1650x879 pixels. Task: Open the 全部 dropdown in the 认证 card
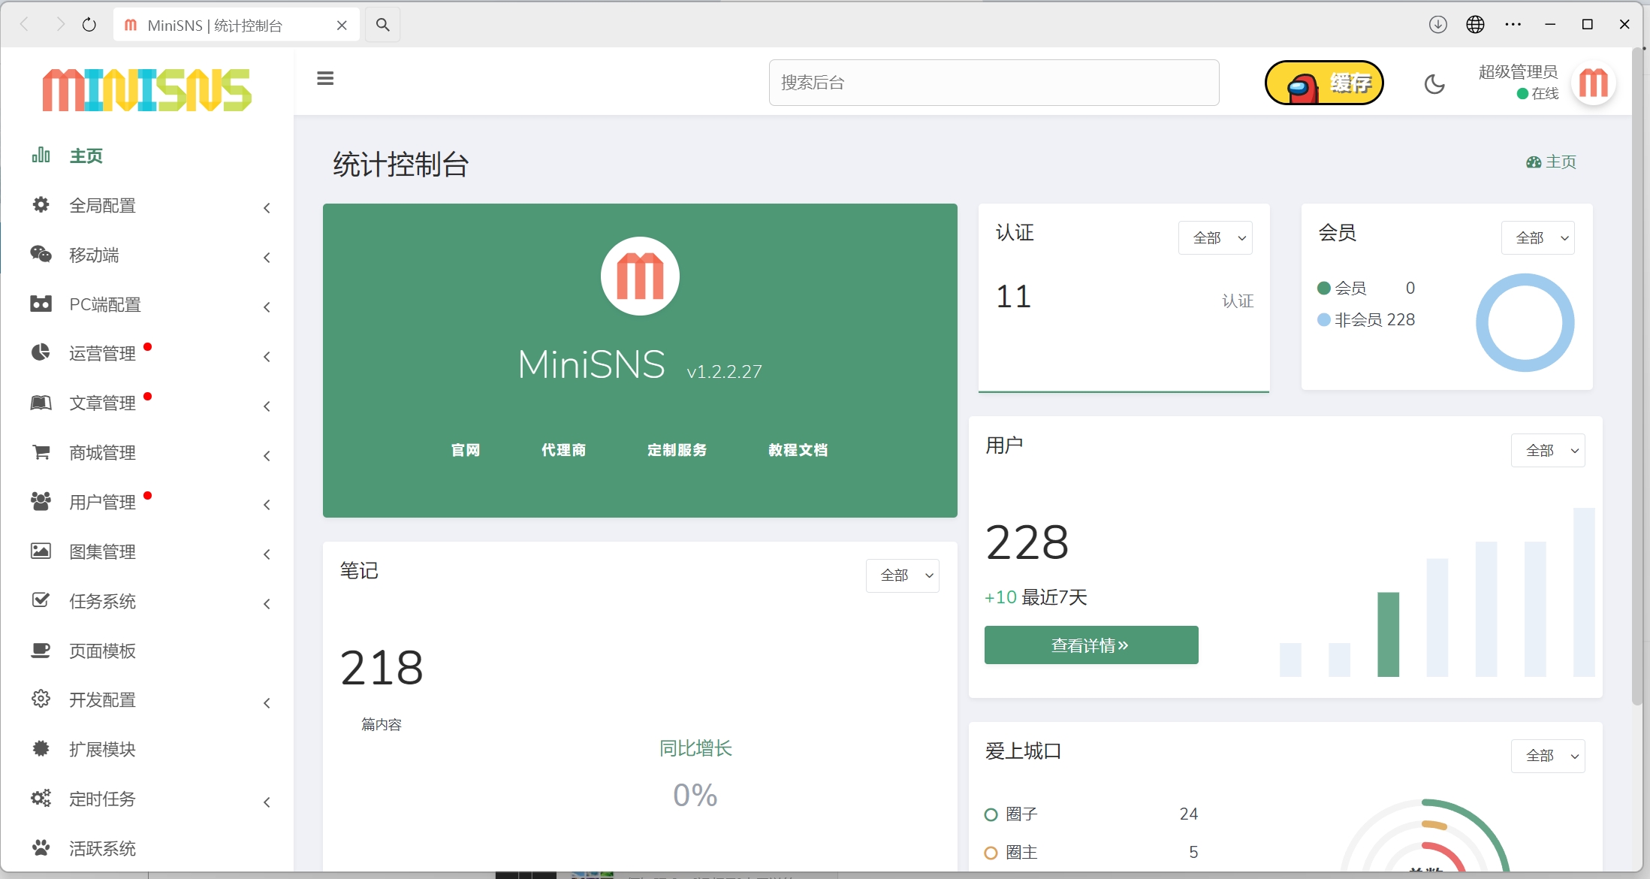1216,238
